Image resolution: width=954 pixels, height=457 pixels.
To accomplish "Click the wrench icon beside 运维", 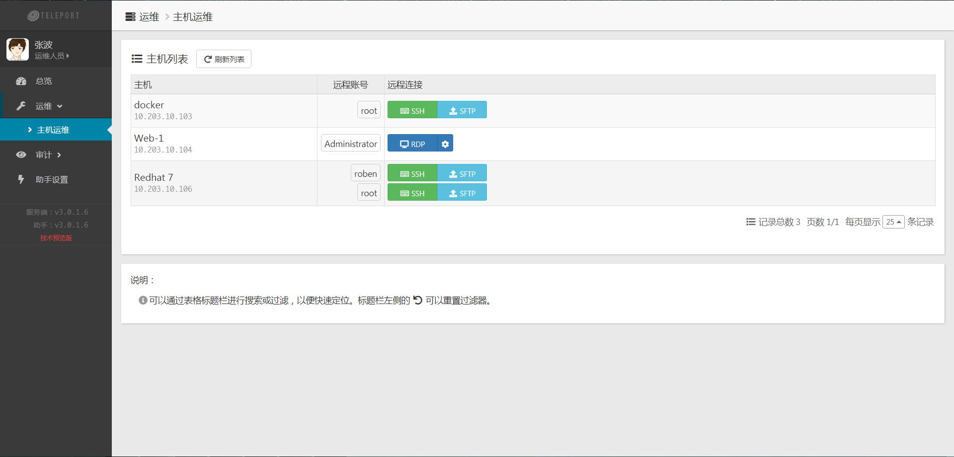I will [x=21, y=106].
